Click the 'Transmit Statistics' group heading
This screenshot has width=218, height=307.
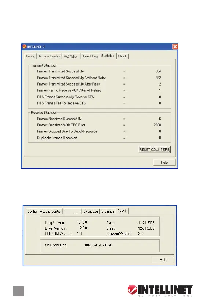[x=44, y=65]
